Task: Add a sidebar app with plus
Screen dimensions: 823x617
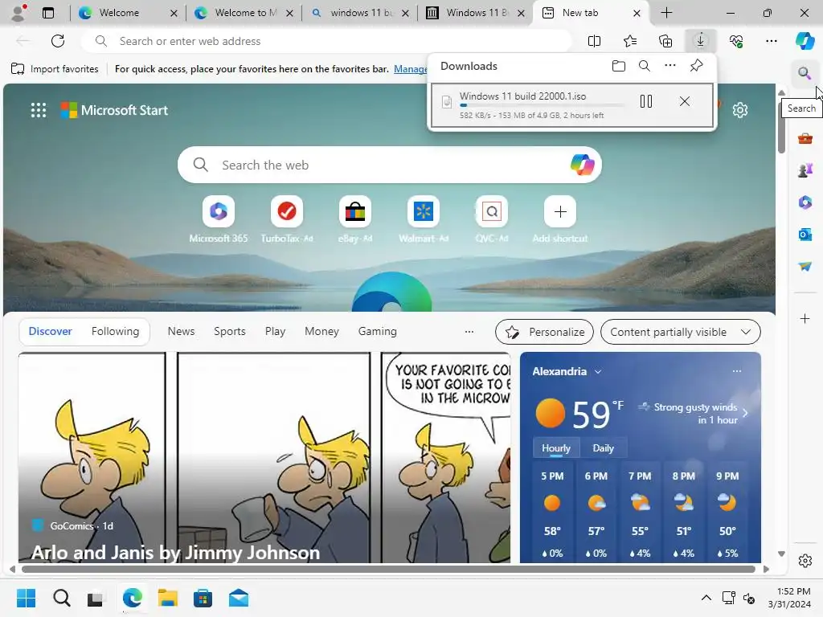Action: (805, 318)
